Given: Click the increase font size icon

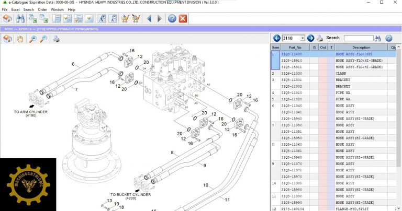Looking at the screenshot, I should coord(101,19).
